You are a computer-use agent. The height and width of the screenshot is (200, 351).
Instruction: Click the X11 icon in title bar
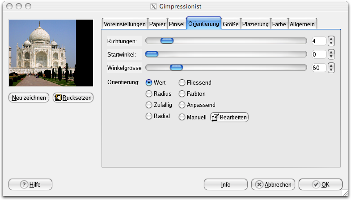[153, 7]
